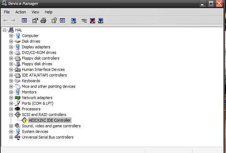
Task: Collapse the HAL root node
Action: tap(4, 30)
